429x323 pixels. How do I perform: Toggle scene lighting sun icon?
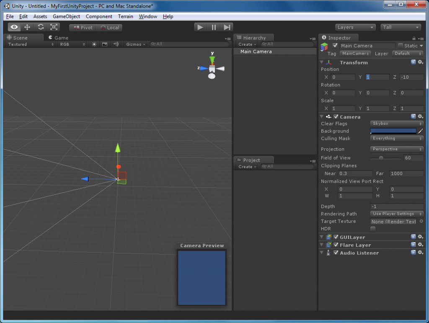(94, 44)
